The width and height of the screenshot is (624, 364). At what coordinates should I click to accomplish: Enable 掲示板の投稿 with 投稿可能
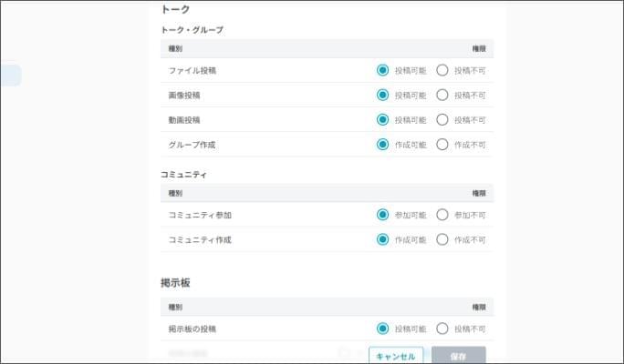pos(383,329)
